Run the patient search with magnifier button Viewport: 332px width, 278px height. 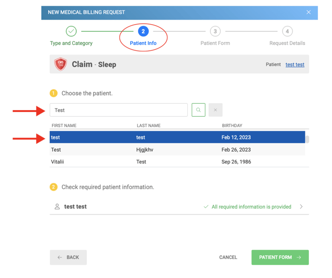click(198, 110)
